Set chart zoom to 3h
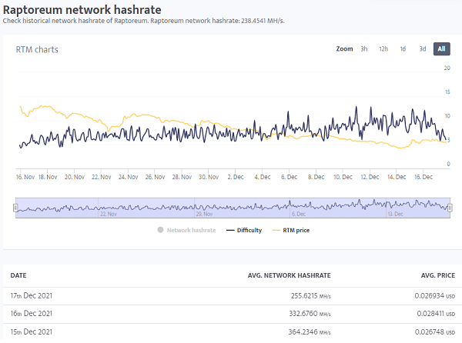Image resolution: width=462 pixels, height=343 pixels. coord(364,48)
